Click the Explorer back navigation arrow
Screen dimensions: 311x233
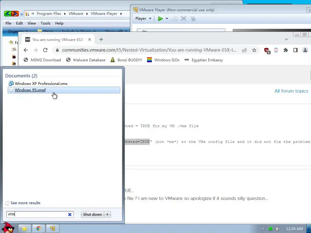pos(8,13)
